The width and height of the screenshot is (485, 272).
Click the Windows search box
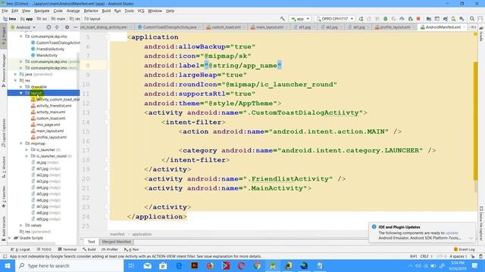[x=70, y=265]
